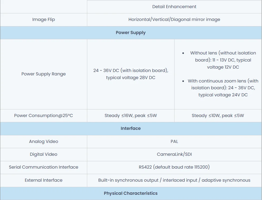
Task: Click the With continuous zoom lens bullet
Action: point(223,88)
